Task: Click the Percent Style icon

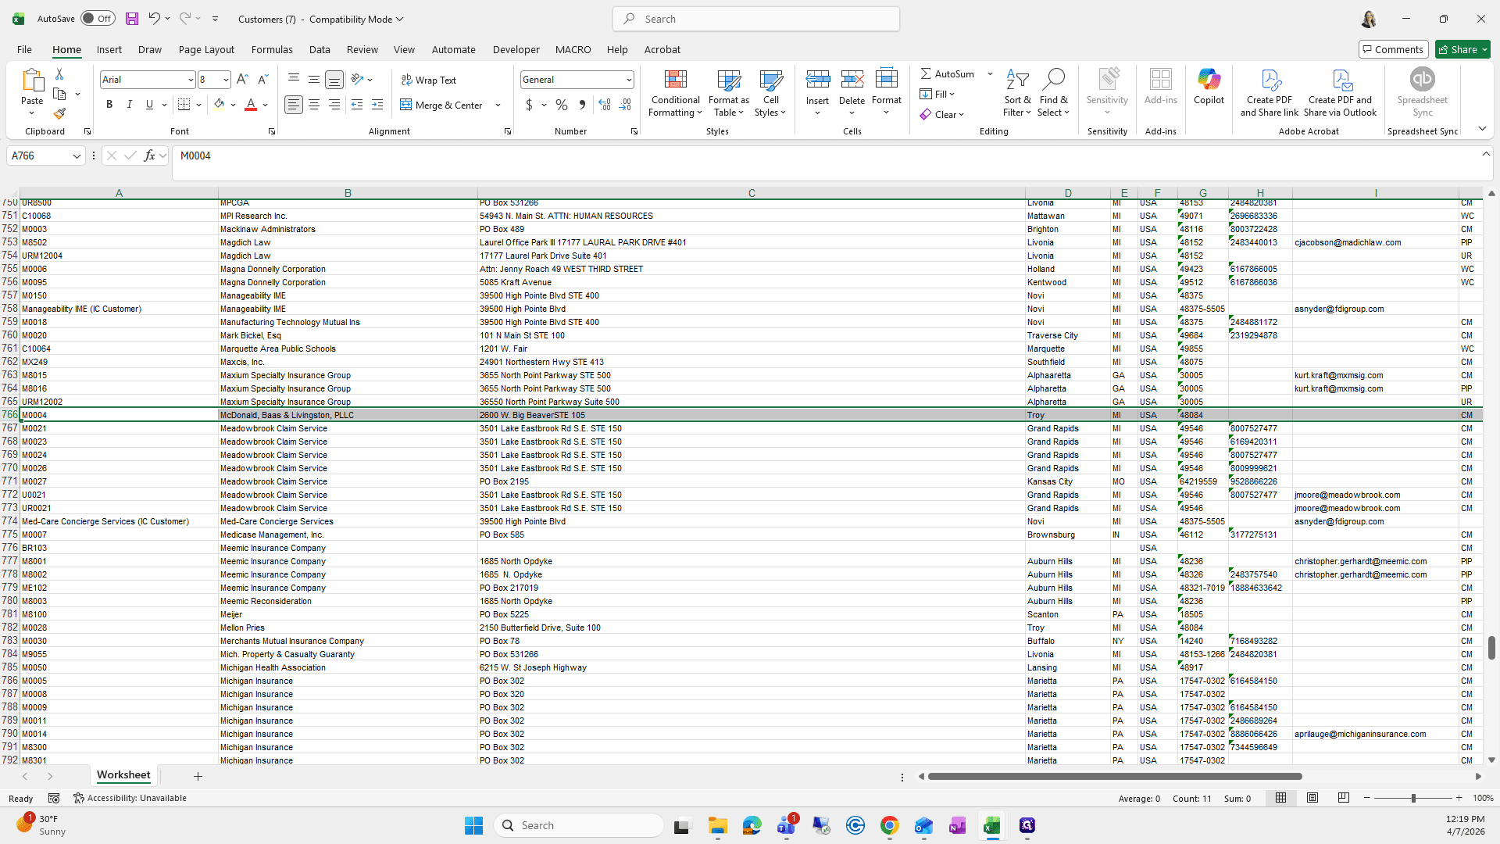Action: click(x=561, y=105)
